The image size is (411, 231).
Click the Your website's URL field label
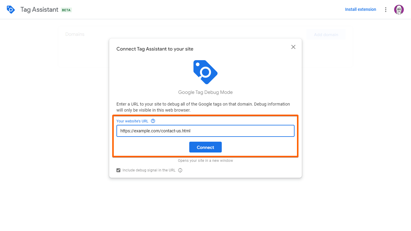pos(132,121)
